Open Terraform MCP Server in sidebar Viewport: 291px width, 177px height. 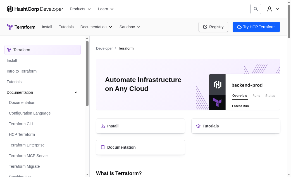click(x=28, y=156)
